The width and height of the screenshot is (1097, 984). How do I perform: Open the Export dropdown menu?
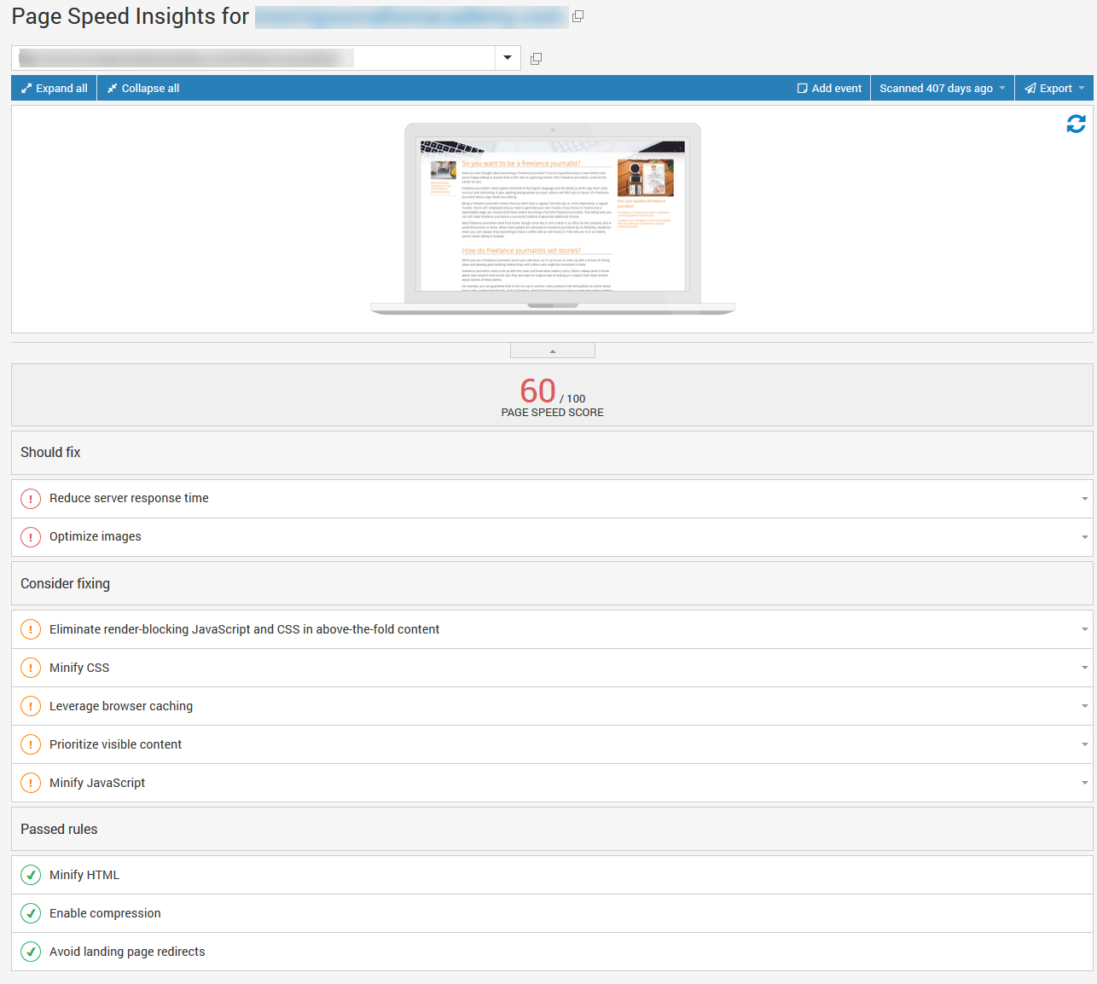tap(1054, 89)
